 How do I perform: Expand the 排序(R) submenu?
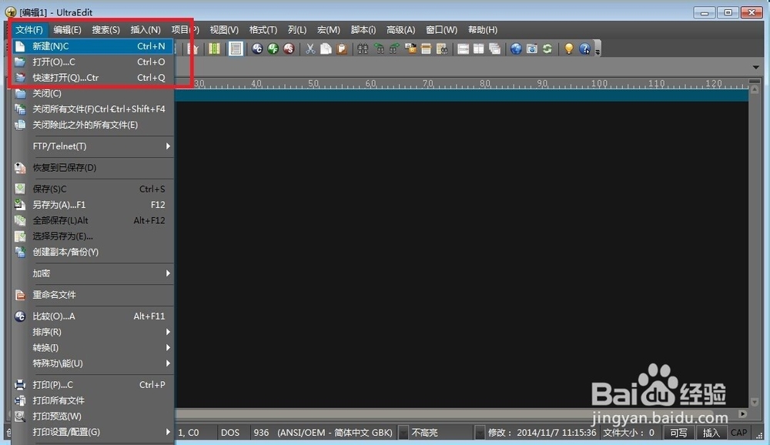(x=92, y=332)
